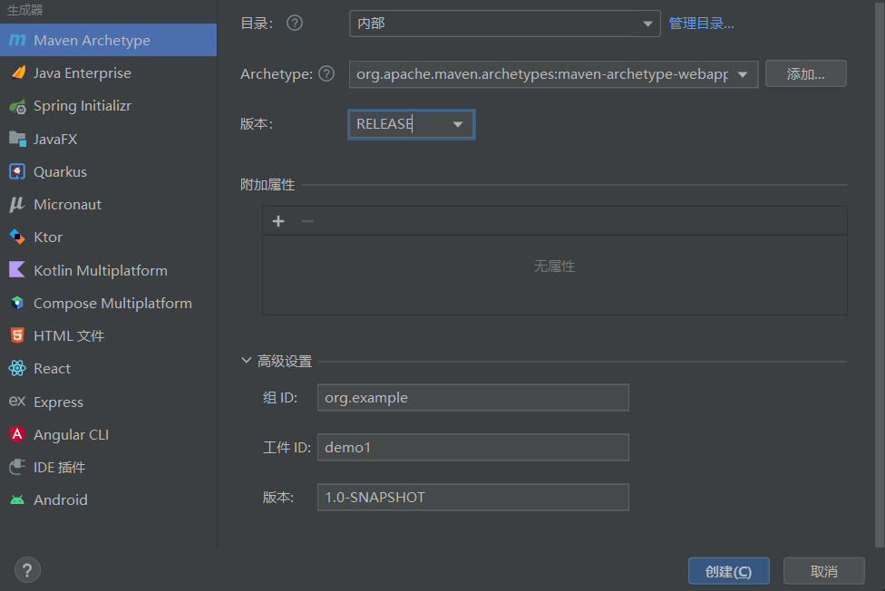Image resolution: width=885 pixels, height=591 pixels.
Task: Open the dialog help button
Action: pos(27,570)
